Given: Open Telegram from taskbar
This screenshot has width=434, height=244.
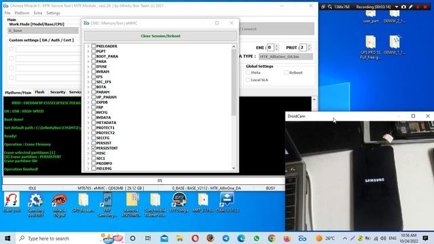Looking at the screenshot, I should (226, 238).
